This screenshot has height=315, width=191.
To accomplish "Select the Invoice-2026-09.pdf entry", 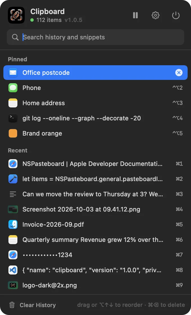I will click(x=95, y=224).
